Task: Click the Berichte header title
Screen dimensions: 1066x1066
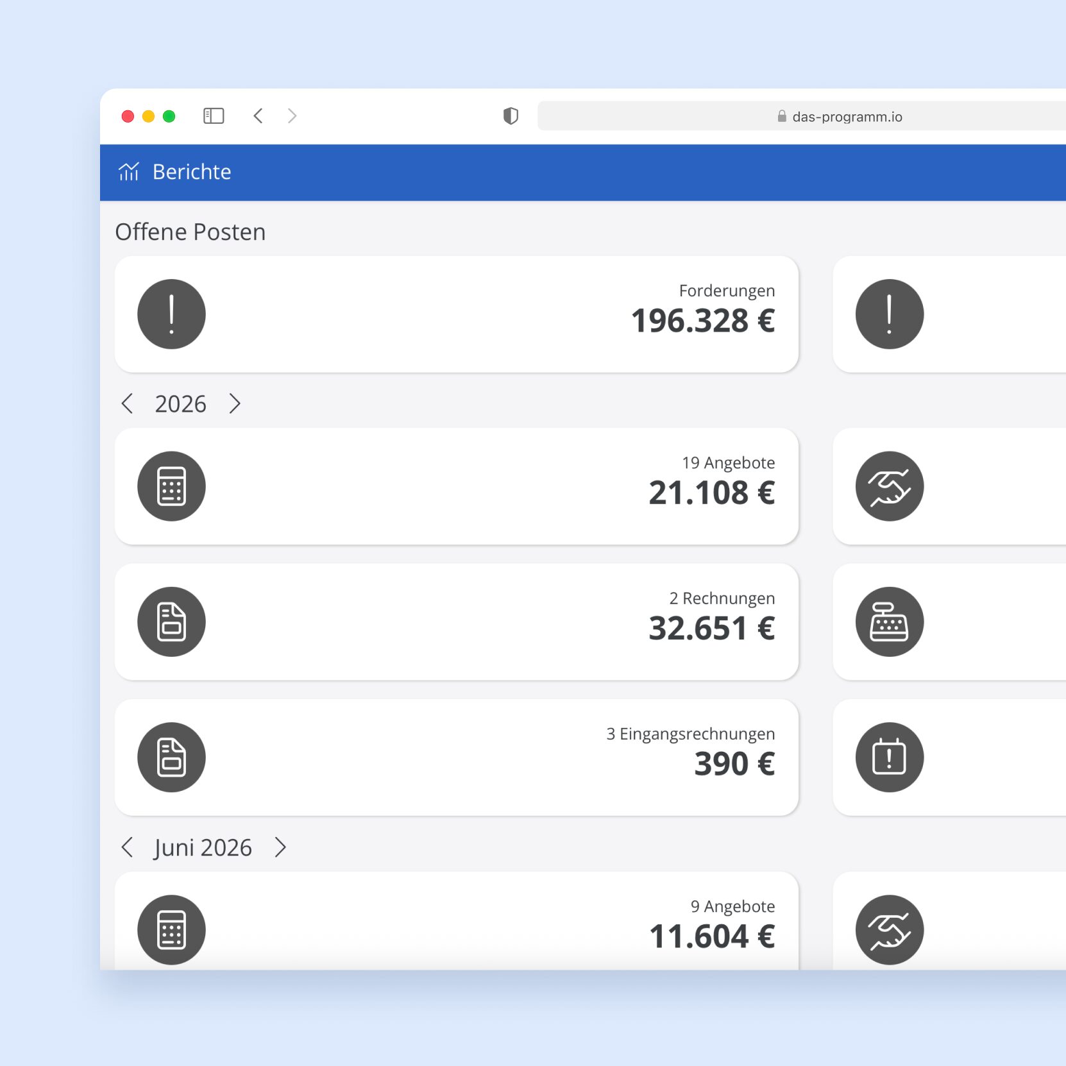Action: click(x=192, y=172)
